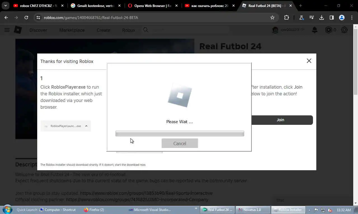Screen dimensions: 358x214
Task: Switch to the robox CNFZ DTHCBZ YouTube tab
Action: tap(38, 6)
